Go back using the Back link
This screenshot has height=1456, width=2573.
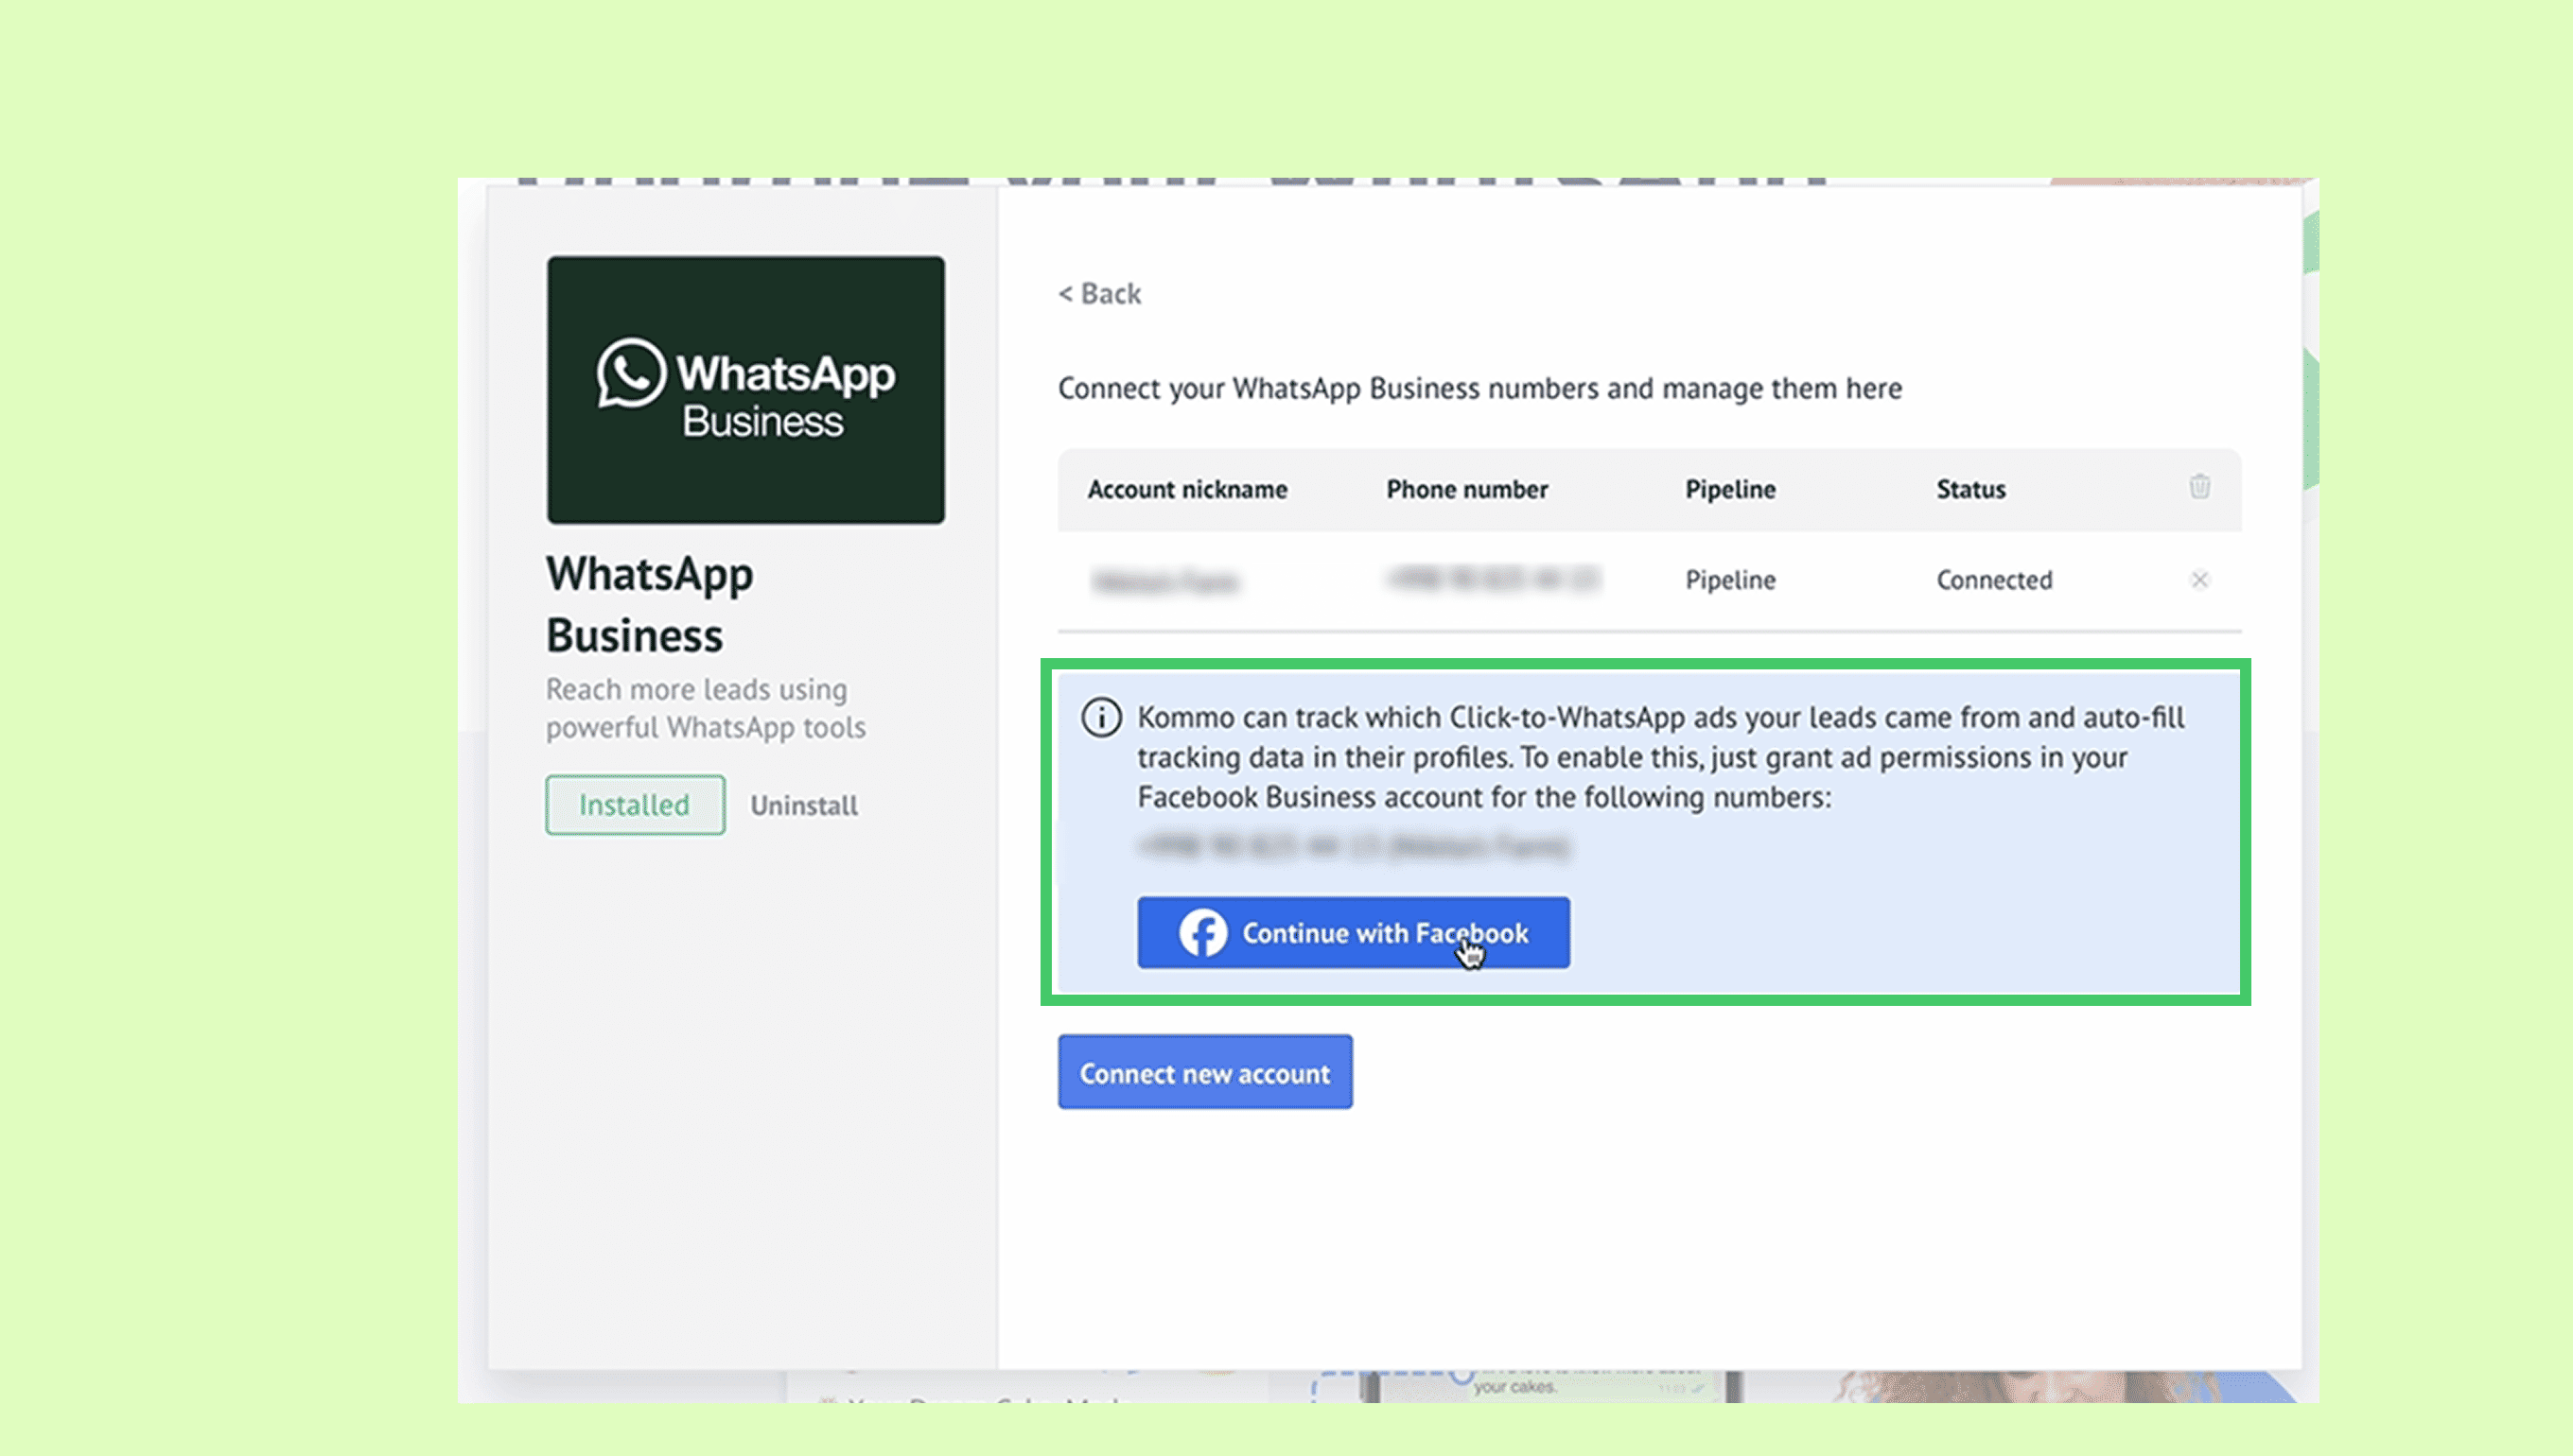(1099, 294)
